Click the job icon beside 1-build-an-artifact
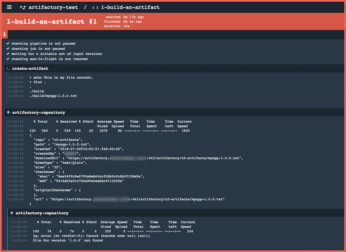346x252 pixels. point(95,7)
